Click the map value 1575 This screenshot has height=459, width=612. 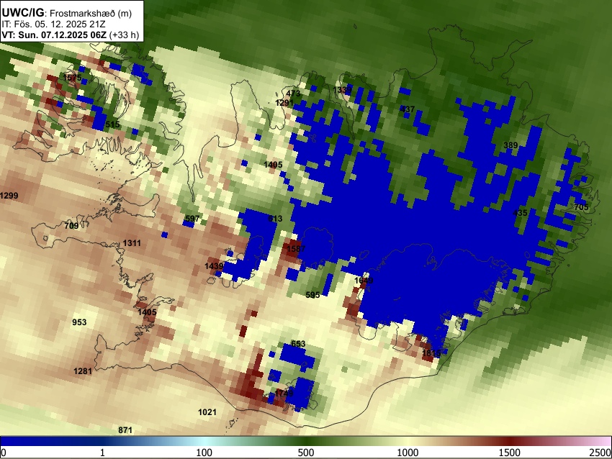pos(72,77)
